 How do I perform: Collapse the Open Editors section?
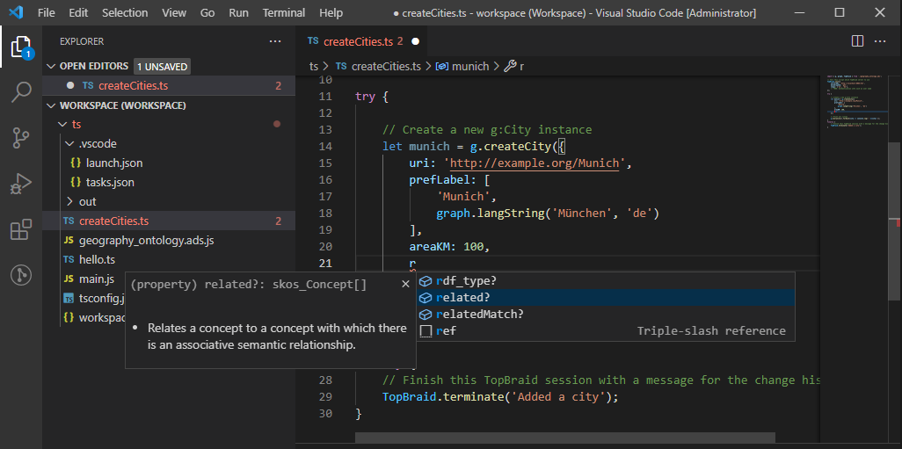[x=51, y=66]
